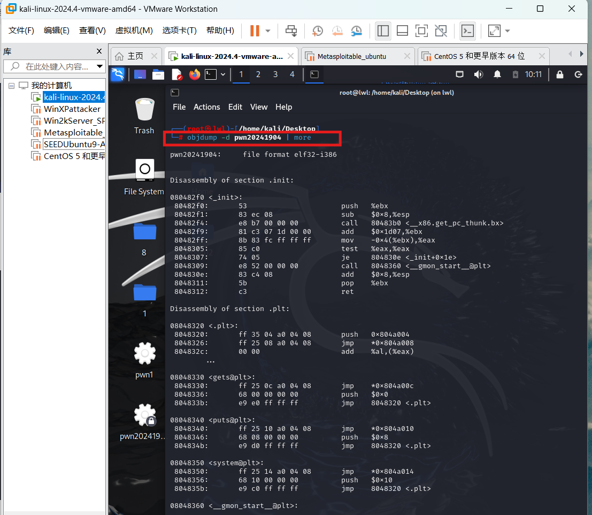592x515 pixels.
Task: Open the power options dropdown arrow
Action: (x=268, y=31)
